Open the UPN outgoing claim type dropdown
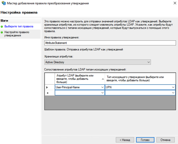This screenshot has width=178, height=144. click(173, 87)
